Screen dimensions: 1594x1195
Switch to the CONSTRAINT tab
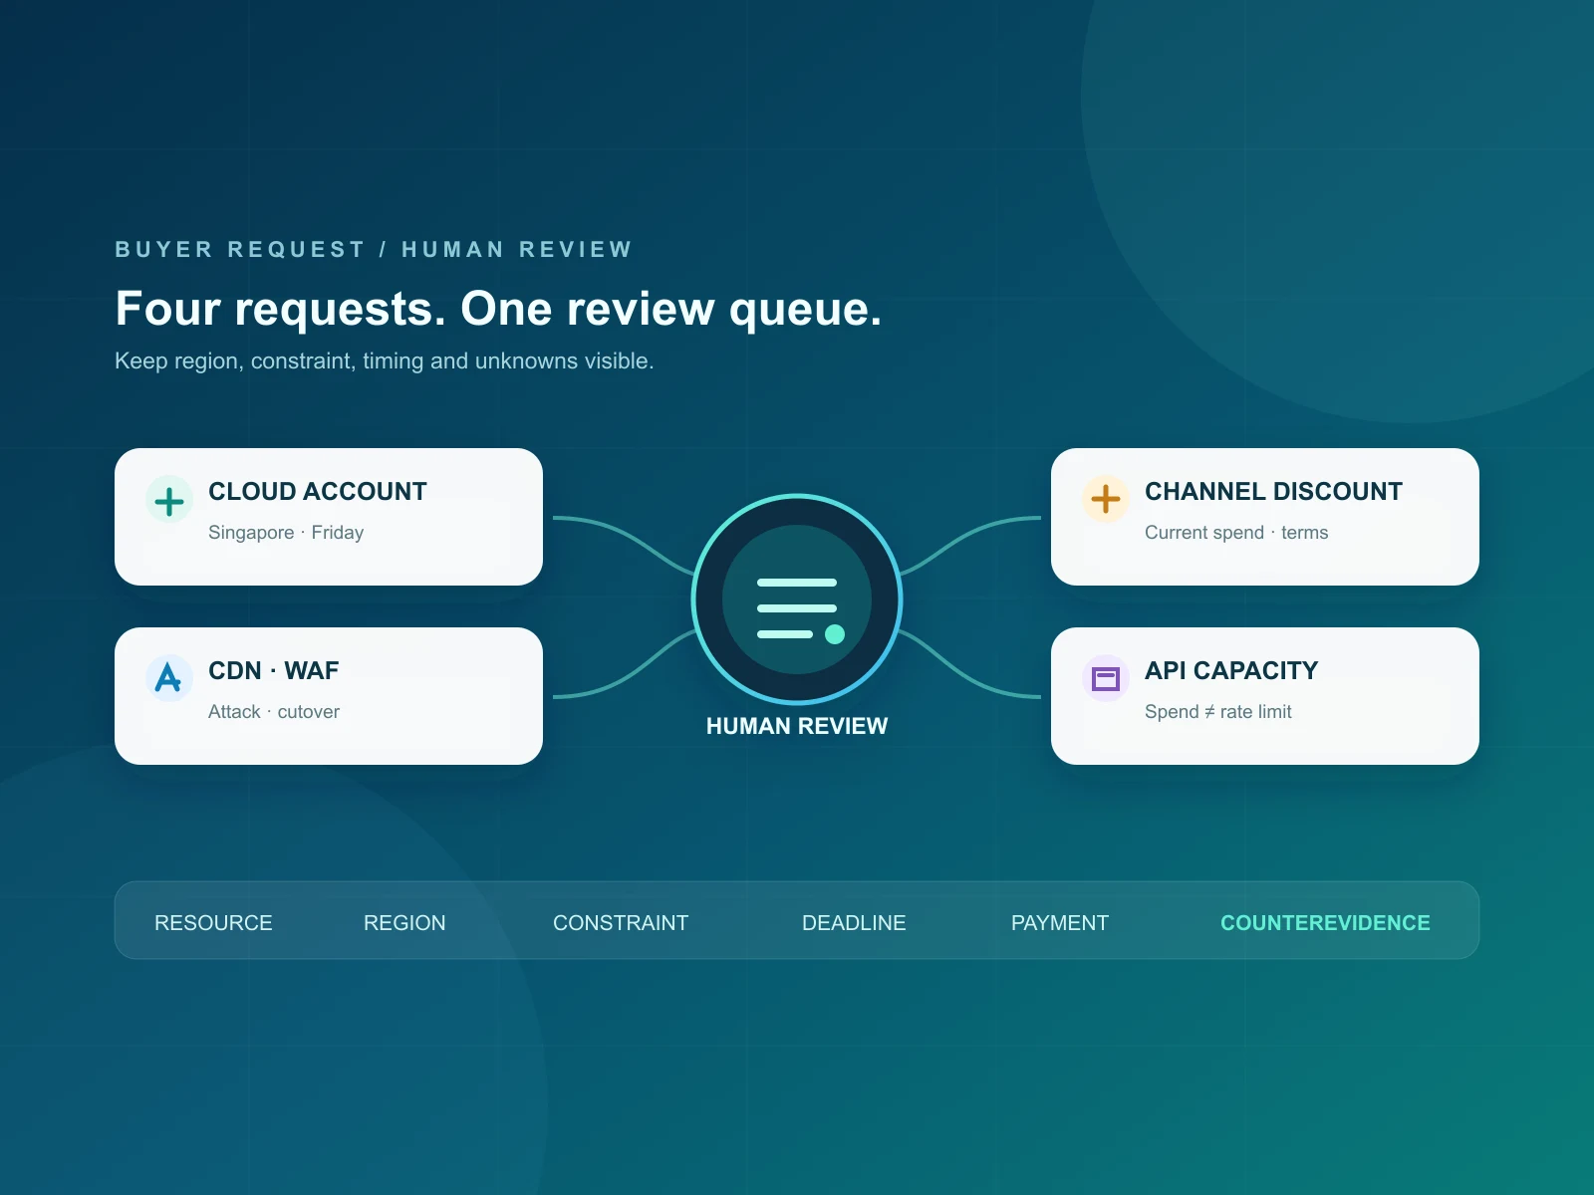(621, 923)
